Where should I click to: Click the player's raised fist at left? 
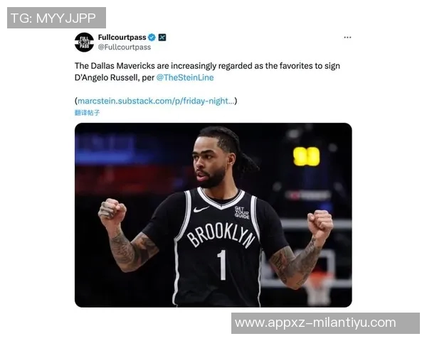(x=112, y=212)
